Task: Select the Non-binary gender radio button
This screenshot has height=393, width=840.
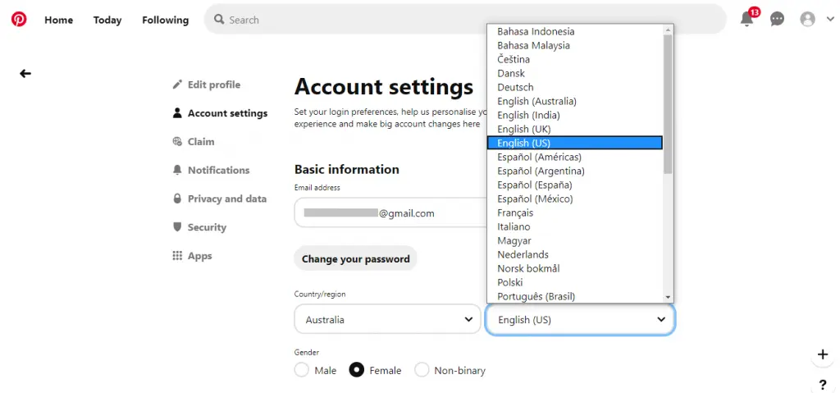Action: coord(422,370)
